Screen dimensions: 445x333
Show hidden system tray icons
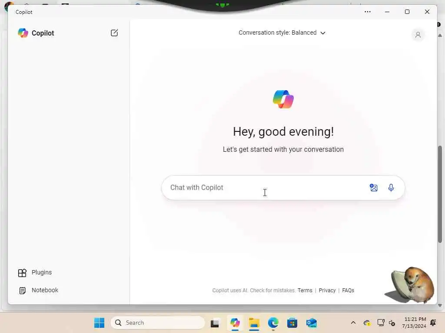tap(353, 323)
